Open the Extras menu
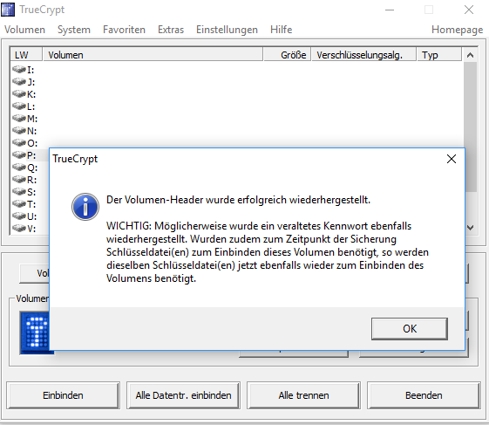The width and height of the screenshot is (489, 425). pos(171,30)
